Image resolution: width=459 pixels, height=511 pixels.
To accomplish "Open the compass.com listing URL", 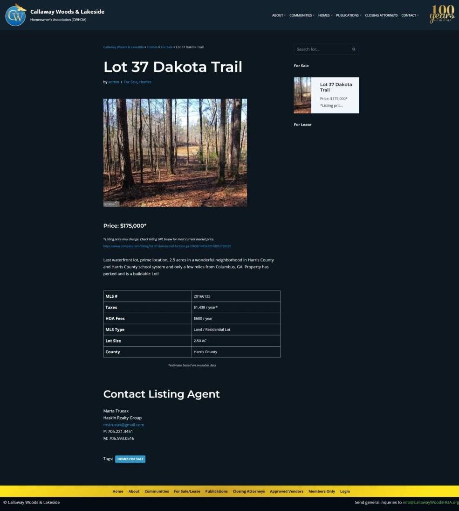I will coord(167,246).
